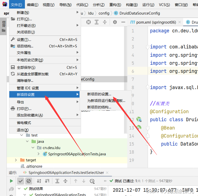Click the Spring bean gutter icon on line 13
This screenshot has width=198, height=196.
pyautogui.click(x=139, y=127)
